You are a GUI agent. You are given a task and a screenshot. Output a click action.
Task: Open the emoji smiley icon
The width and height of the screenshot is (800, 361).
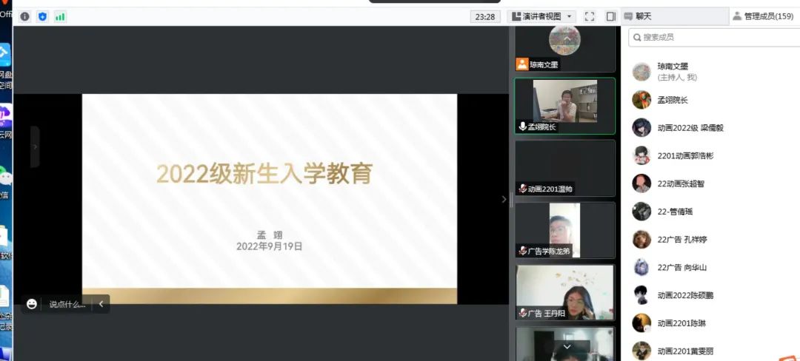(32, 304)
